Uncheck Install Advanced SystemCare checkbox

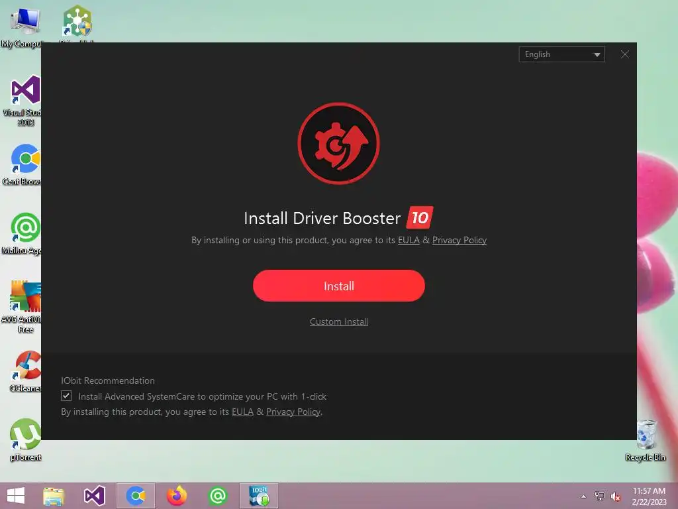coord(66,396)
